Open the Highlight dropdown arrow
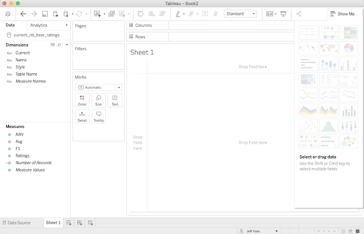 click(184, 14)
